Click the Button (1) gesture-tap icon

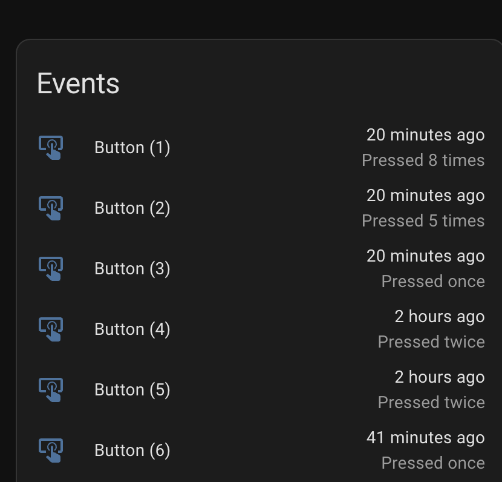pos(51,147)
